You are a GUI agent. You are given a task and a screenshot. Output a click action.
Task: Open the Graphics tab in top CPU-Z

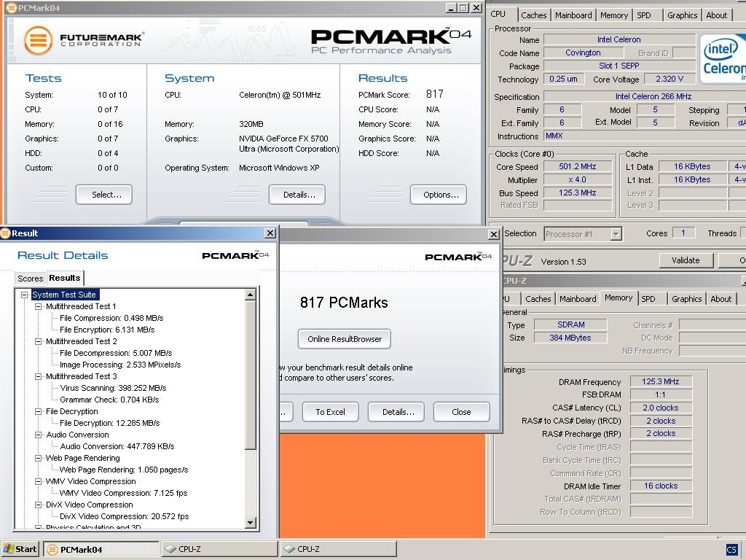point(682,15)
